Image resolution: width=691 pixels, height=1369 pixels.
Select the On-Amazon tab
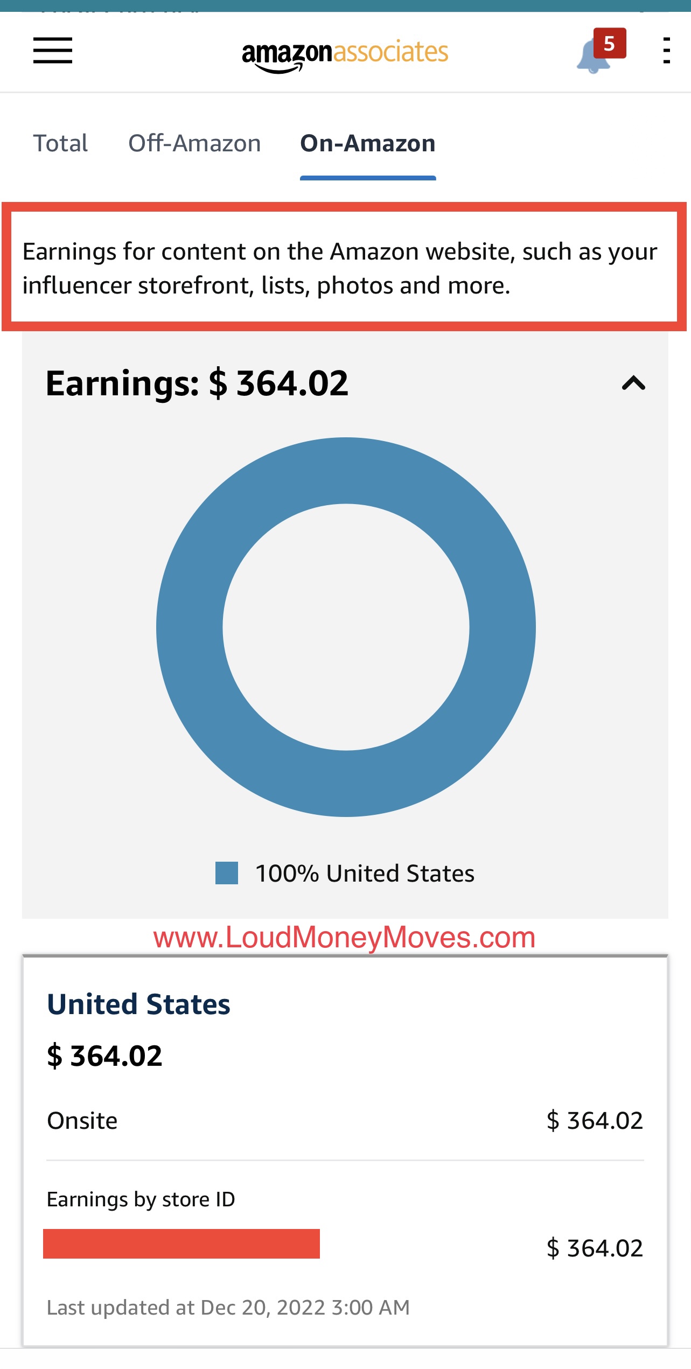[367, 143]
